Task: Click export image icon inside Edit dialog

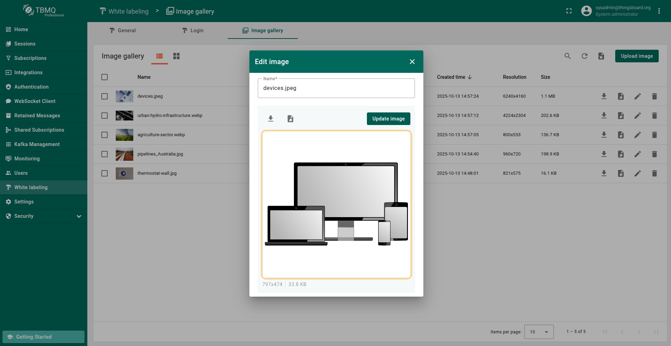Action: point(290,119)
